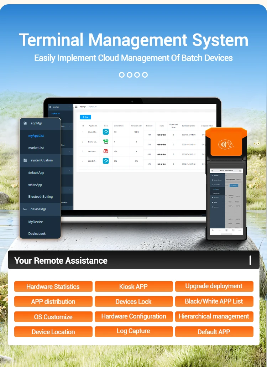The height and width of the screenshot is (367, 267).
Task: Tap MyDevice on the terminal sidebar
Action: [216, 189]
